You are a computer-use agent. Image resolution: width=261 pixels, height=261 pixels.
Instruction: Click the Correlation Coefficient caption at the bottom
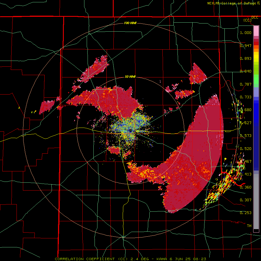coord(130,259)
